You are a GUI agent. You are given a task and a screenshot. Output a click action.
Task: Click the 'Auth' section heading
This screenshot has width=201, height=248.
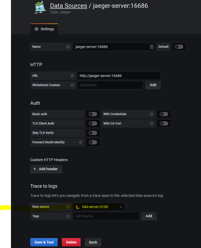[35, 103]
